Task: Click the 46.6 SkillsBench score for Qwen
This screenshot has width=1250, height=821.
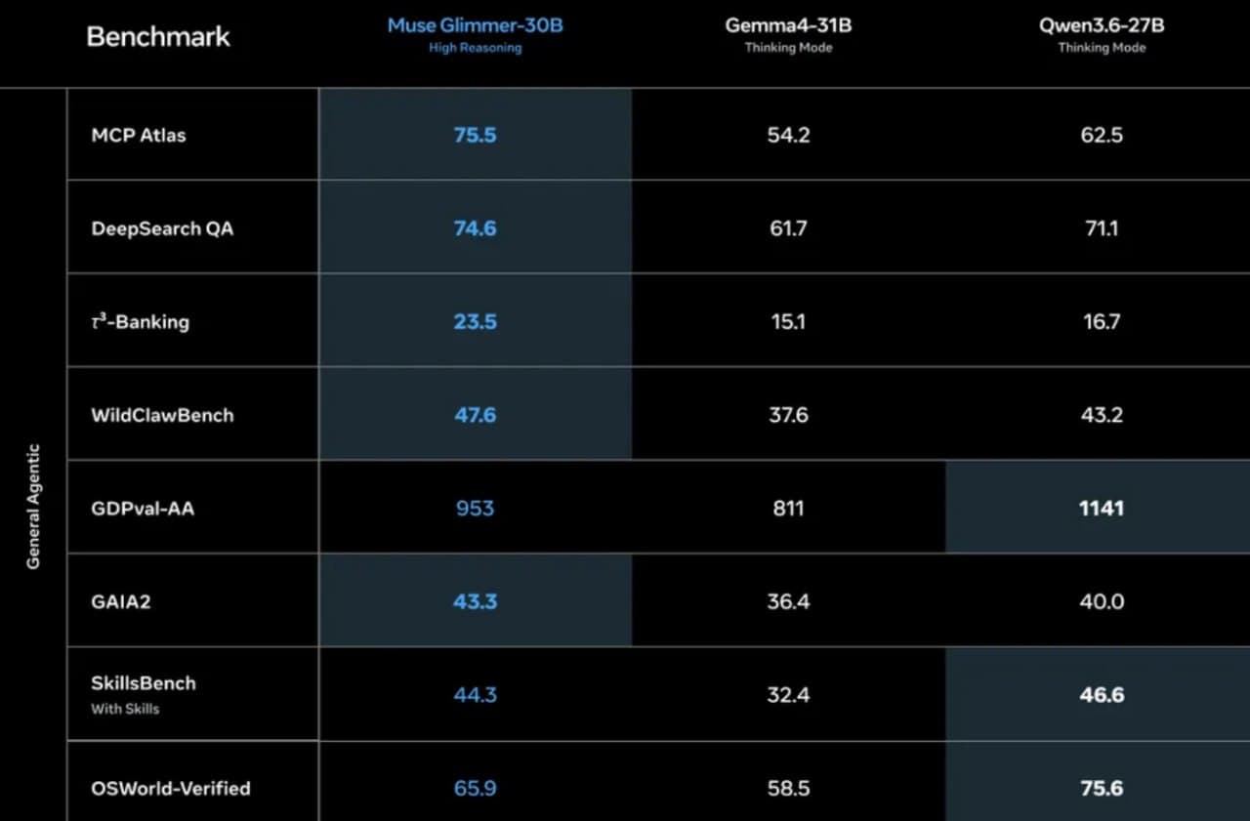Action: coord(1102,695)
